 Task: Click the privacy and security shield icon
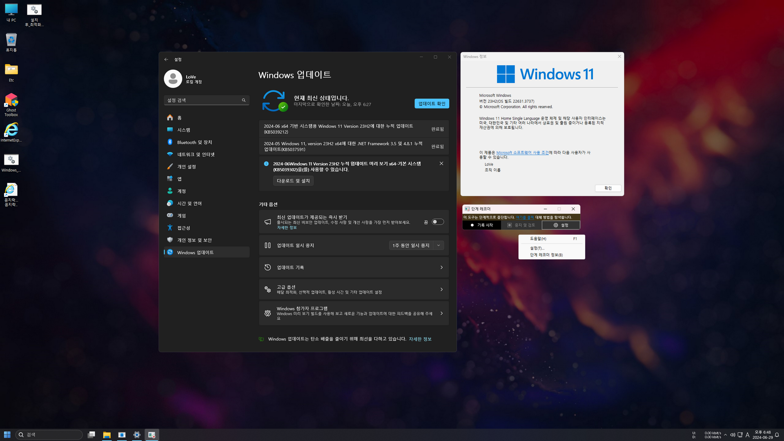[170, 240]
